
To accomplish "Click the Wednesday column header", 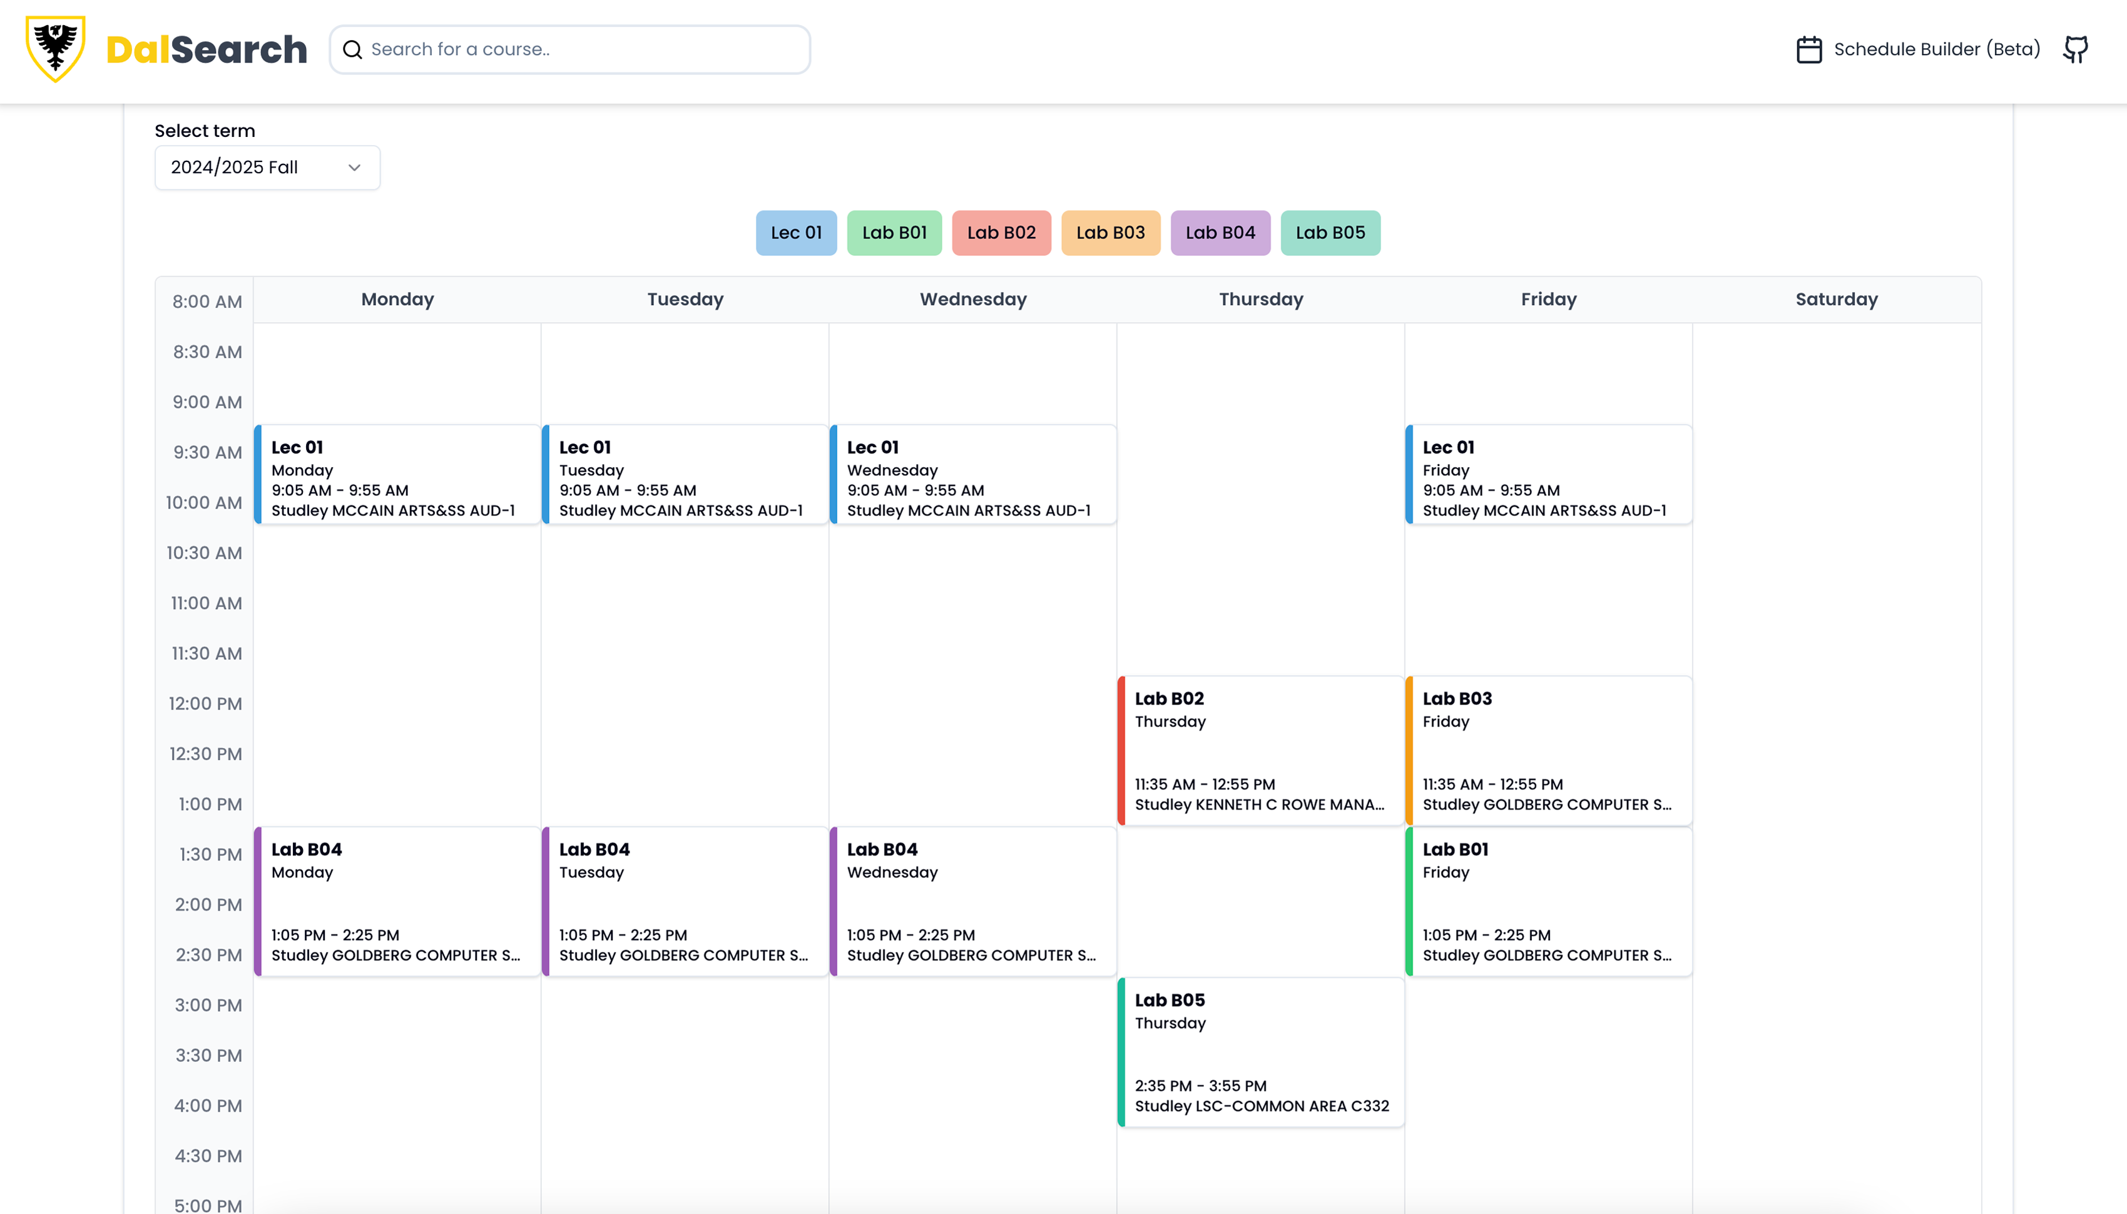I will tap(972, 300).
